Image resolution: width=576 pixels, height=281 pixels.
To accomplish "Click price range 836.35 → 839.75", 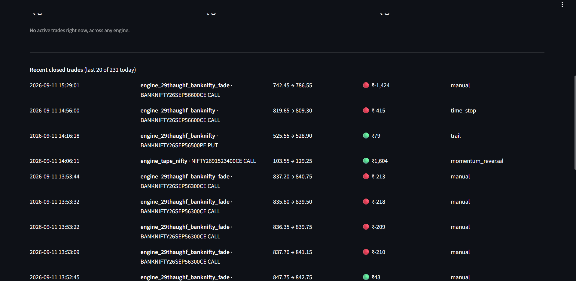I will tap(293, 227).
